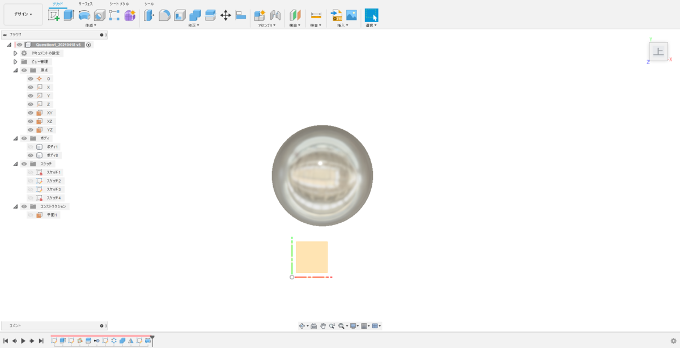
Task: Expand the ドキュメントの設定 node
Action: (15, 53)
